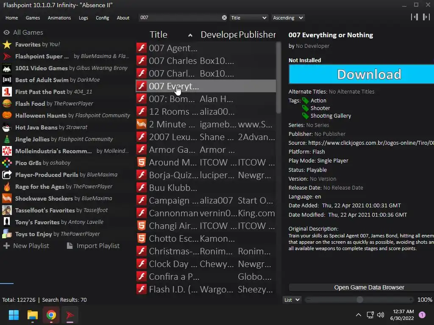This screenshot has height=325, width=434.
Task: Click the green tag icon next to Shooter
Action: 305,108
